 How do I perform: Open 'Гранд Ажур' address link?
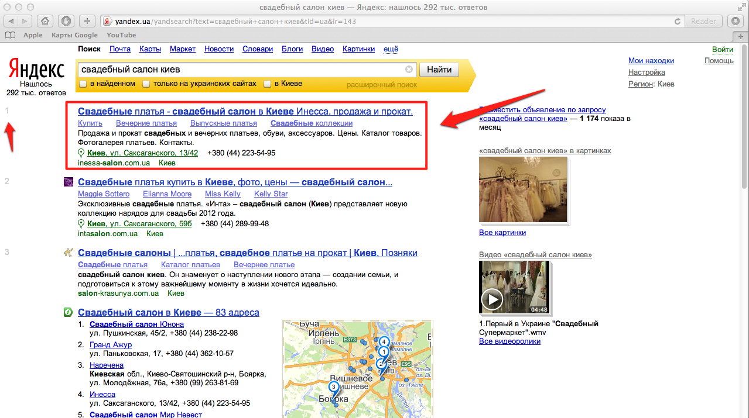click(x=111, y=345)
